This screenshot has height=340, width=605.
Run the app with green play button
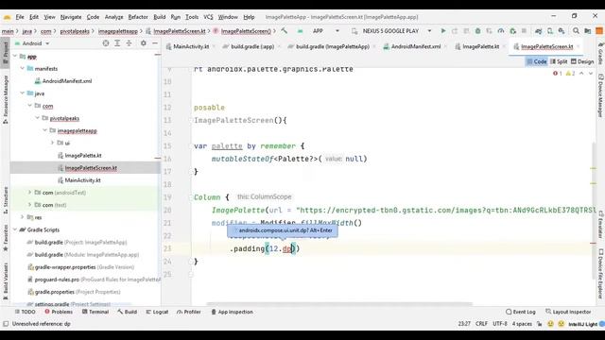[x=443, y=31]
